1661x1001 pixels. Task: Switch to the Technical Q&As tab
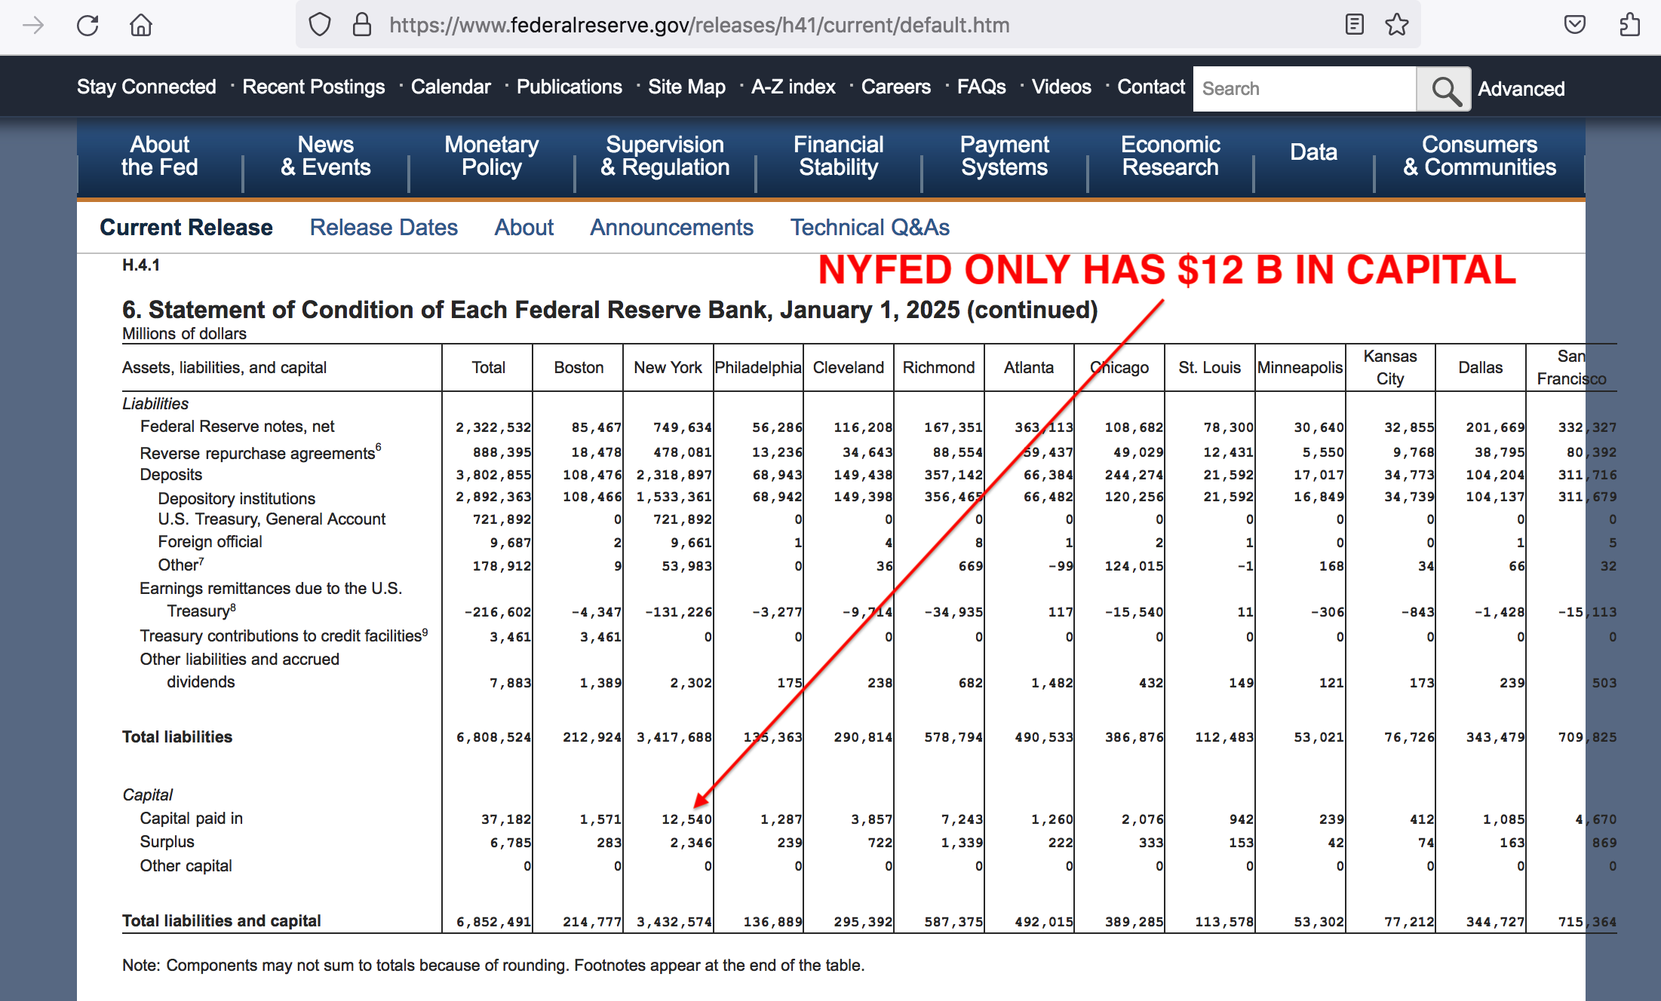(x=869, y=228)
